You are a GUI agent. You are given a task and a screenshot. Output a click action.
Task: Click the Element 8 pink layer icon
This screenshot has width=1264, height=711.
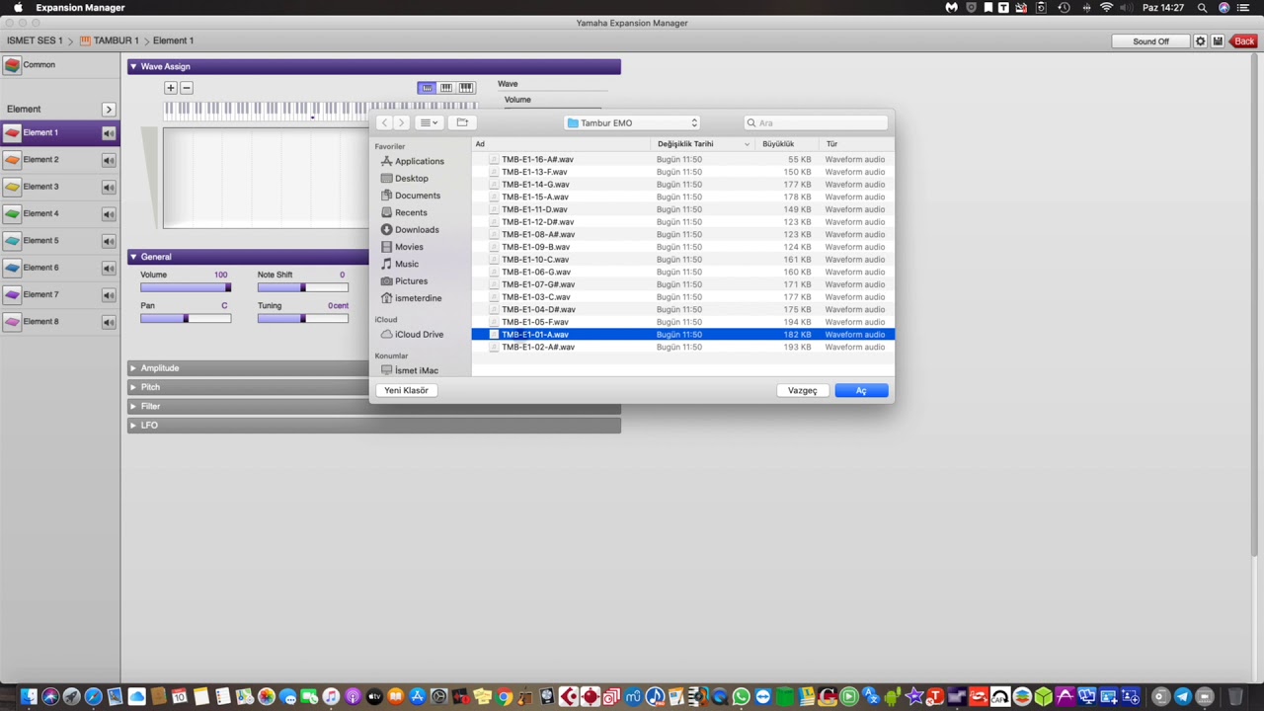[x=12, y=321]
